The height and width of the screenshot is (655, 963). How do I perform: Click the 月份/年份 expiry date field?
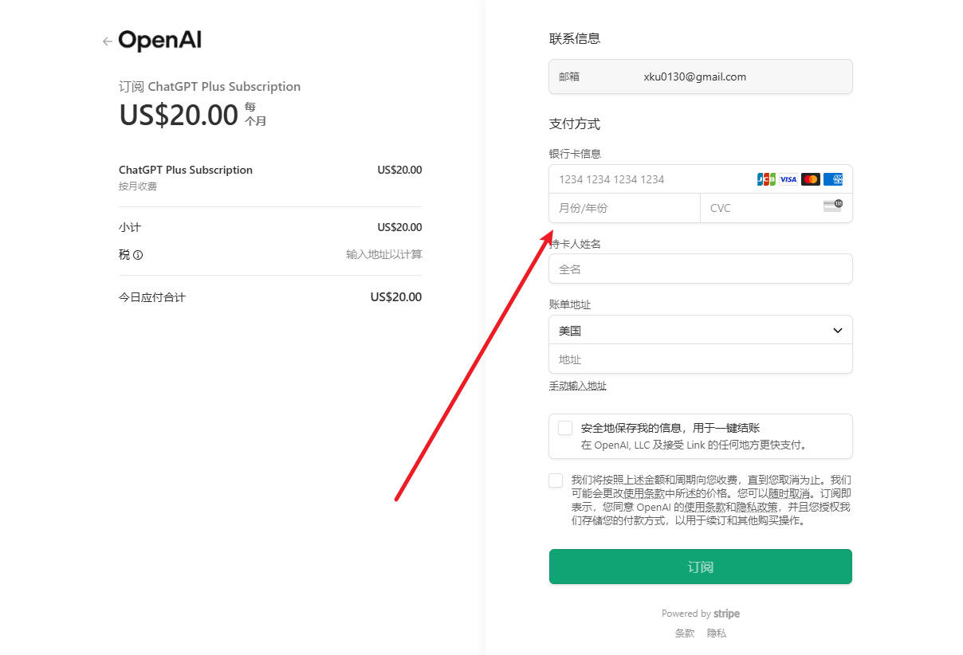pyautogui.click(x=624, y=208)
